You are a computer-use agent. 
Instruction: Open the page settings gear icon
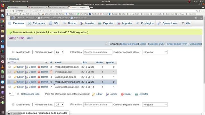click(196, 18)
